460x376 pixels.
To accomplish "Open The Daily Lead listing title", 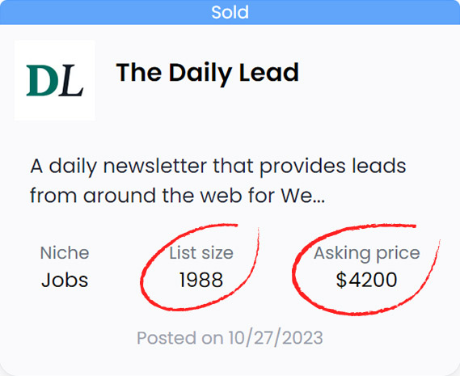I will coord(208,73).
